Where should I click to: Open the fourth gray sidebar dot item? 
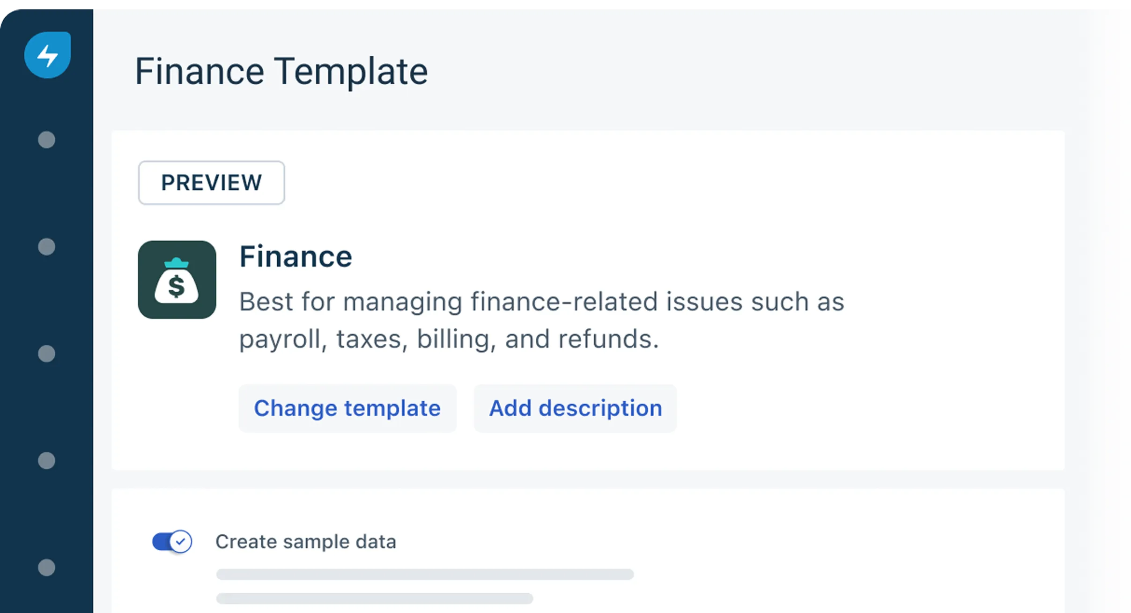(46, 460)
